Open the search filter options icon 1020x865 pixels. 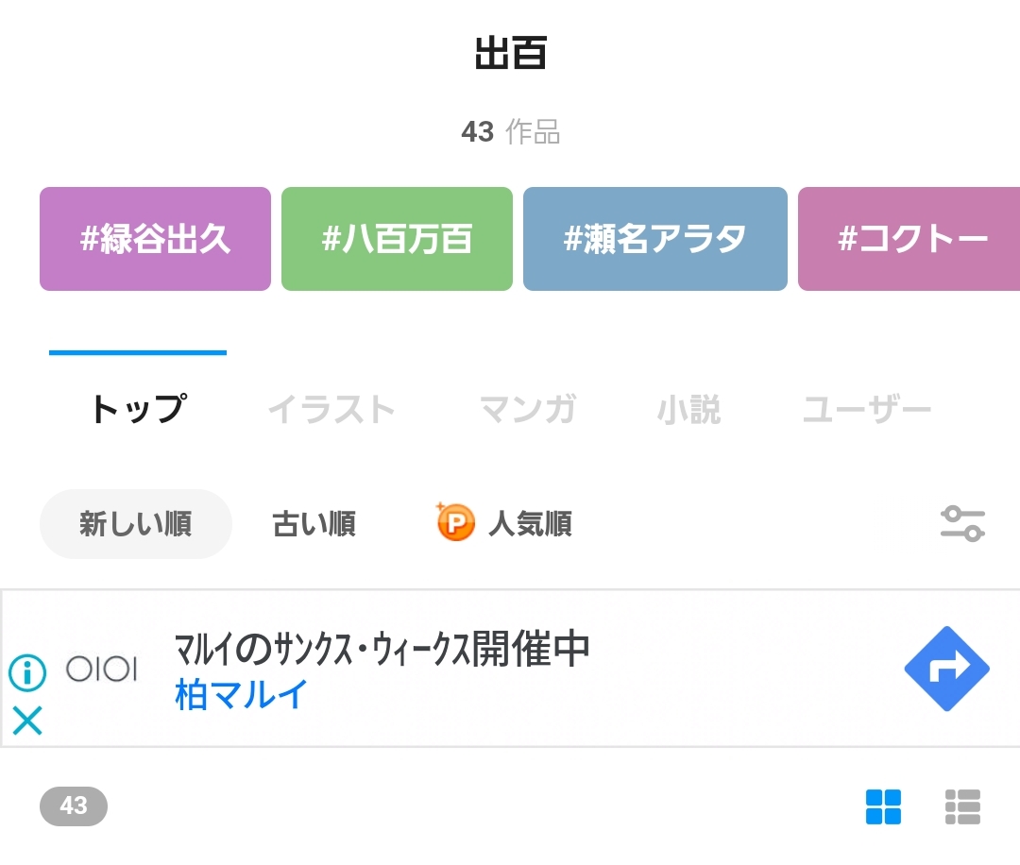(x=962, y=523)
